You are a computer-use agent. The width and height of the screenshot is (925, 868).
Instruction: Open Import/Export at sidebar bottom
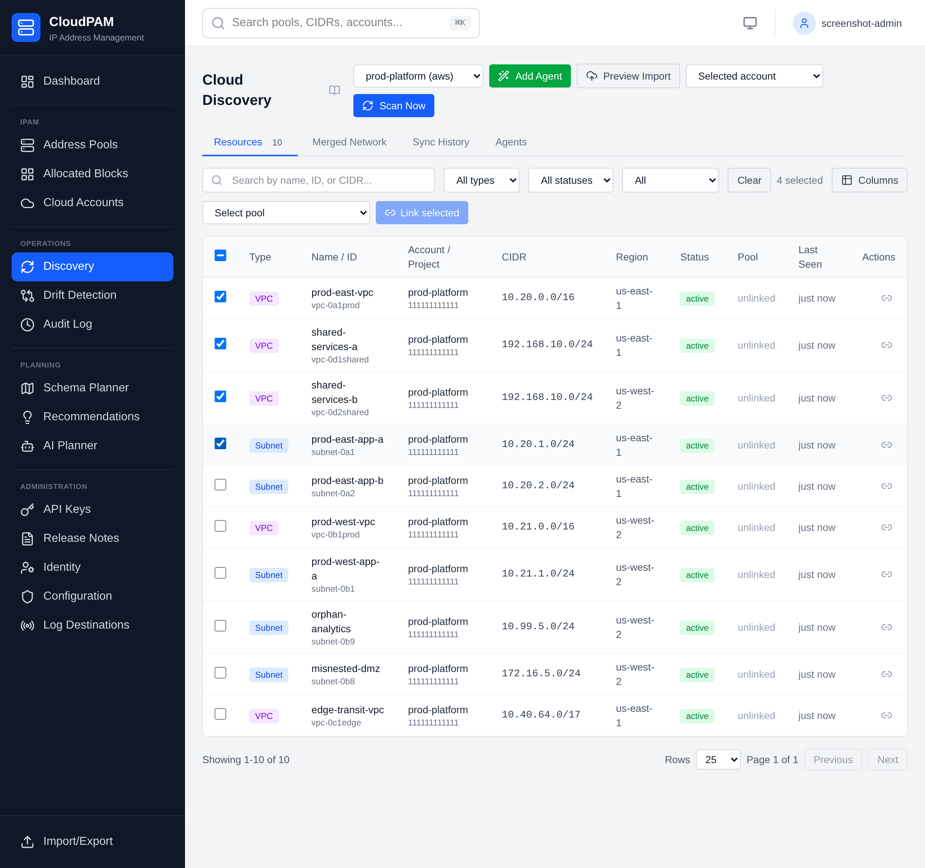pos(92,842)
